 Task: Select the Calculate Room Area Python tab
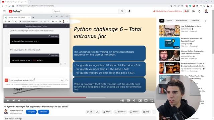[x=17, y=18]
